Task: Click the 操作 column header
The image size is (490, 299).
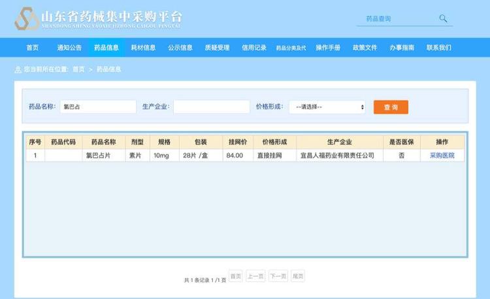Action: pos(442,142)
